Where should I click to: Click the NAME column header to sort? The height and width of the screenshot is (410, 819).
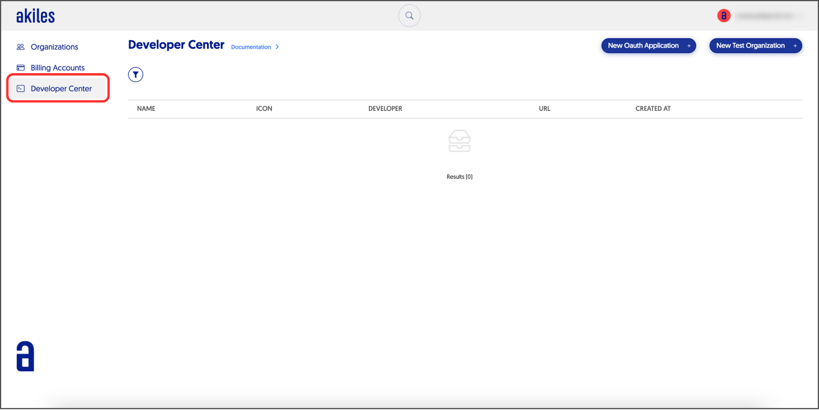(146, 108)
